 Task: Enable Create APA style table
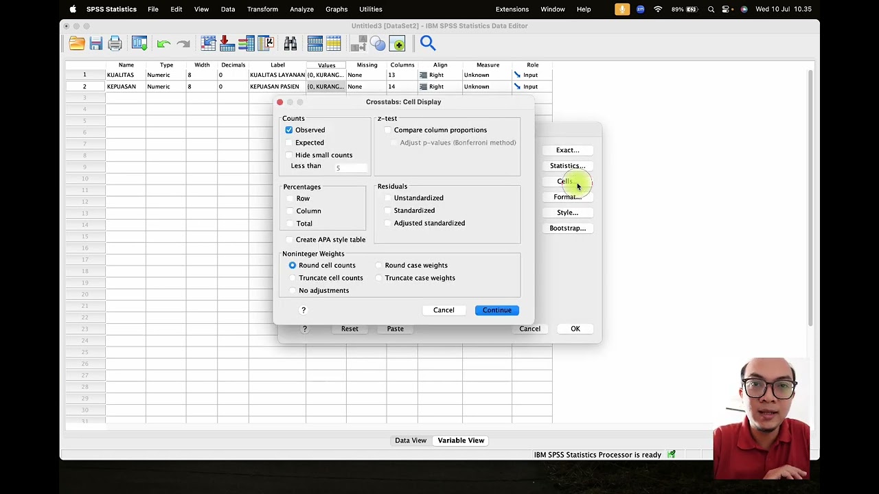pos(290,239)
